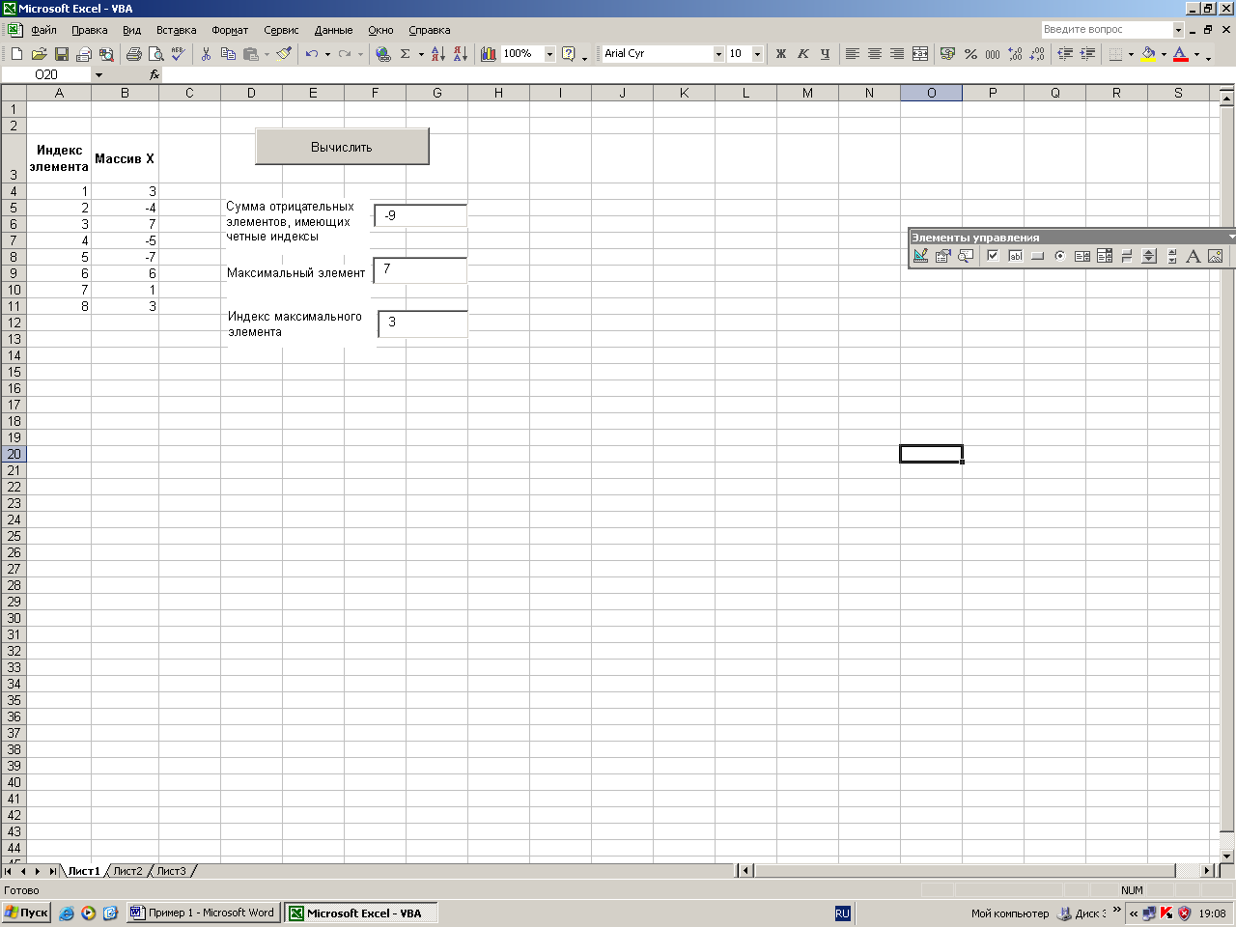This screenshot has width=1236, height=927.
Task: Click the Open file folder icon
Action: (x=40, y=54)
